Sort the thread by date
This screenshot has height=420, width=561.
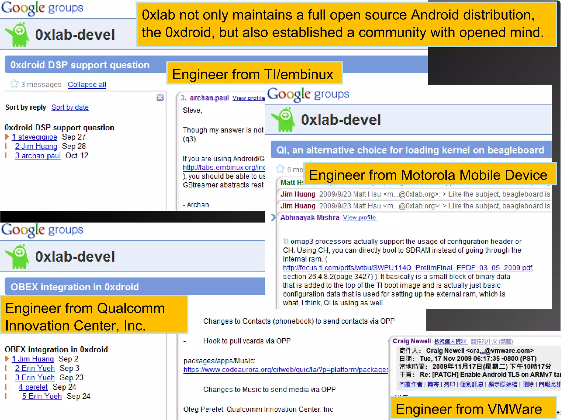pos(70,107)
